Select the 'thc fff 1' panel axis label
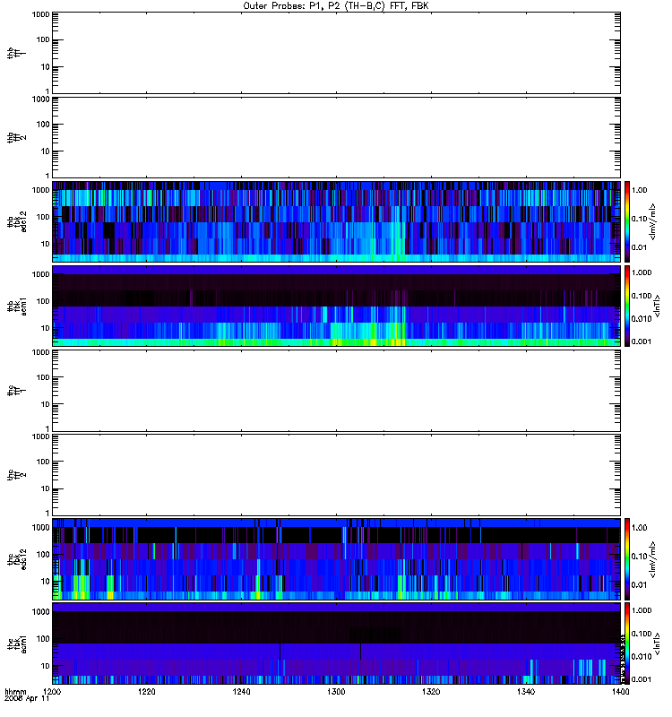The height and width of the screenshot is (717, 672). 16,391
